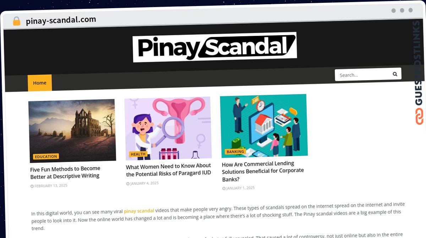
Task: Click the padlock icon in address bar
Action: [x=17, y=21]
